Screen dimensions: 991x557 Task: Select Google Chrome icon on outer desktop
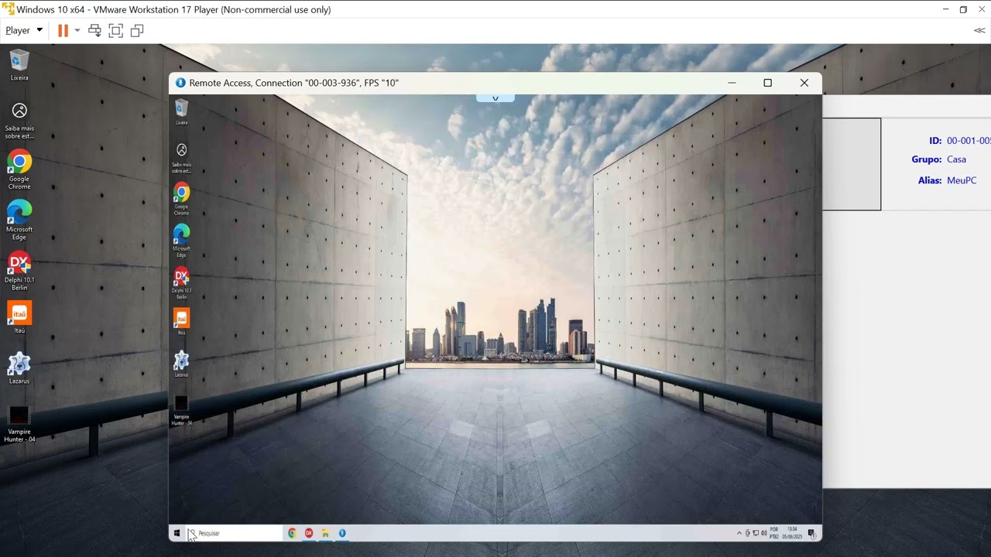[x=19, y=169]
